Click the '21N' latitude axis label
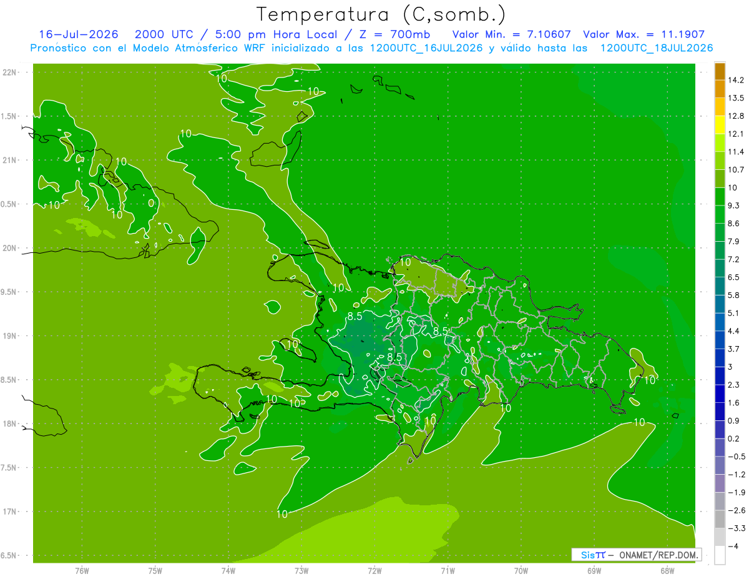Viewport: 749px width, 579px height. (9, 160)
